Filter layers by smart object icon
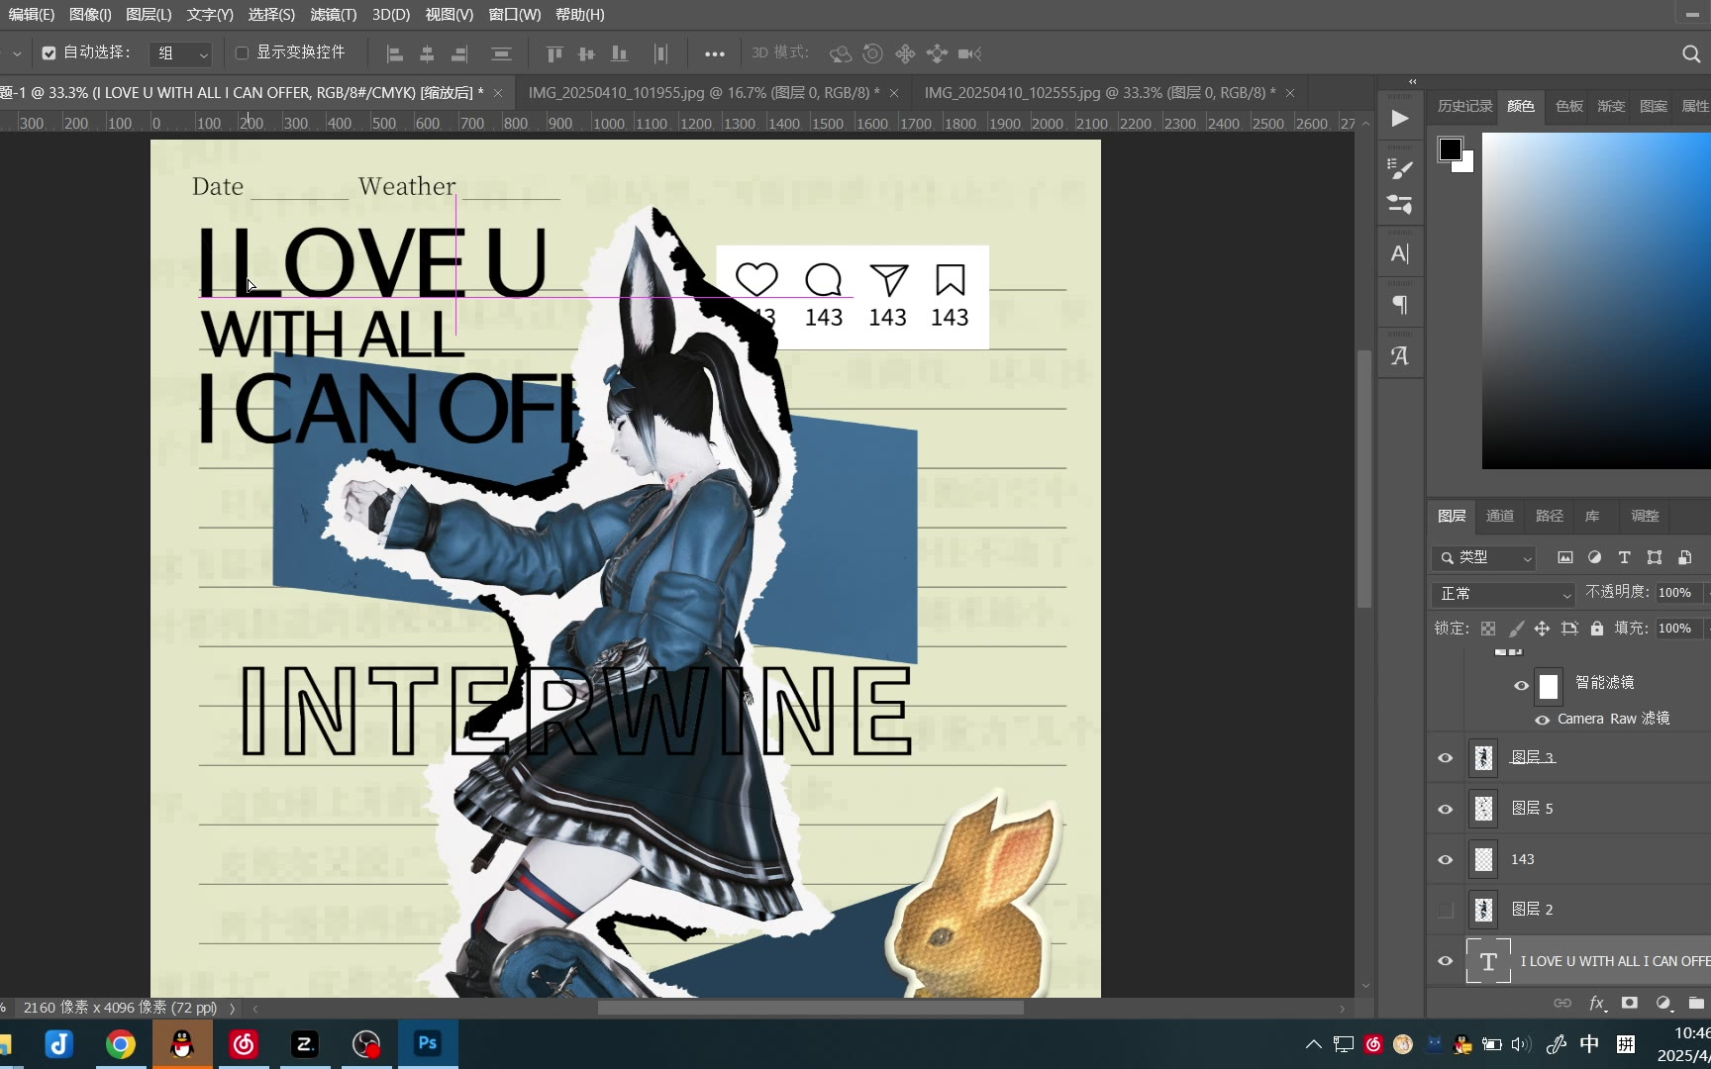 [1684, 557]
